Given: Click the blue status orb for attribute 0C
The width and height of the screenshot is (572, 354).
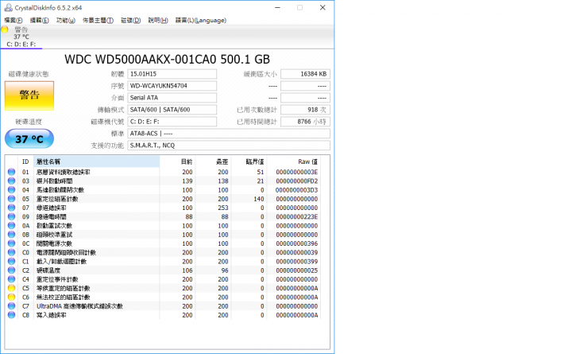Looking at the screenshot, I should click(12, 243).
